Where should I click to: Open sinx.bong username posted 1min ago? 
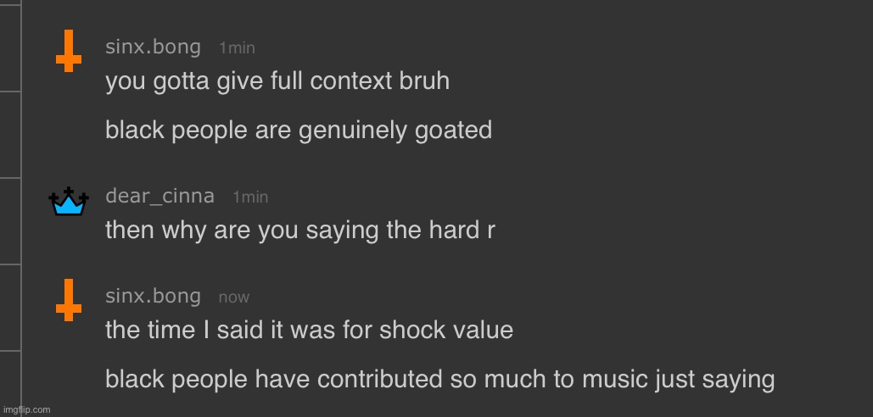click(153, 47)
